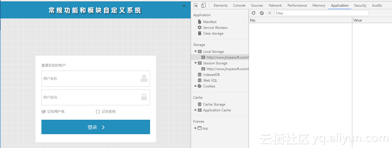Viewport: 392px width, 148px height.
Task: Click the top frame window icon
Action: (x=199, y=128)
